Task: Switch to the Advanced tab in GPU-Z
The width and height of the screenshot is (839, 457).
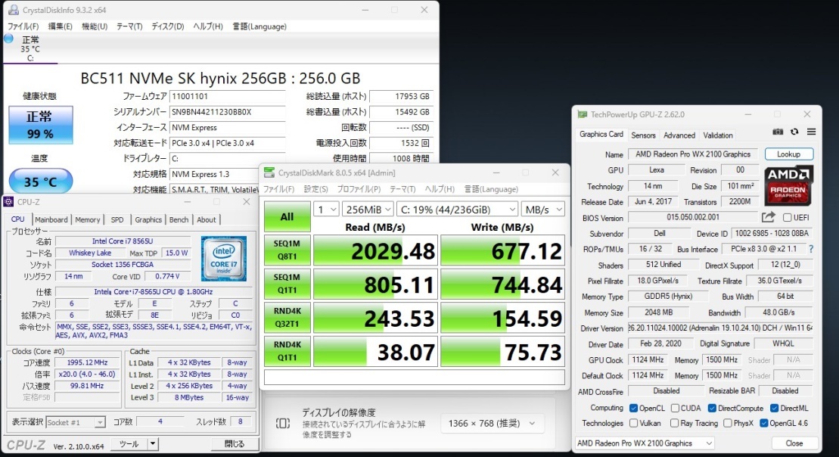Action: point(679,135)
